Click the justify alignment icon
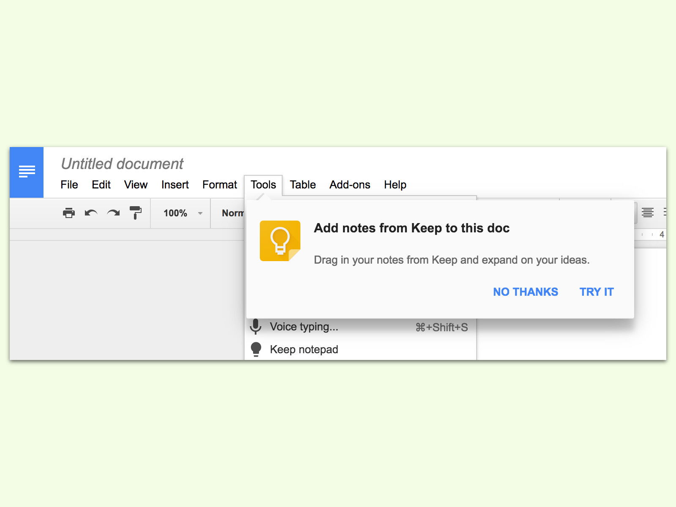 tap(648, 213)
